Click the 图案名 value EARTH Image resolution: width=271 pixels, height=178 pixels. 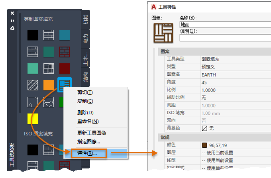point(236,75)
